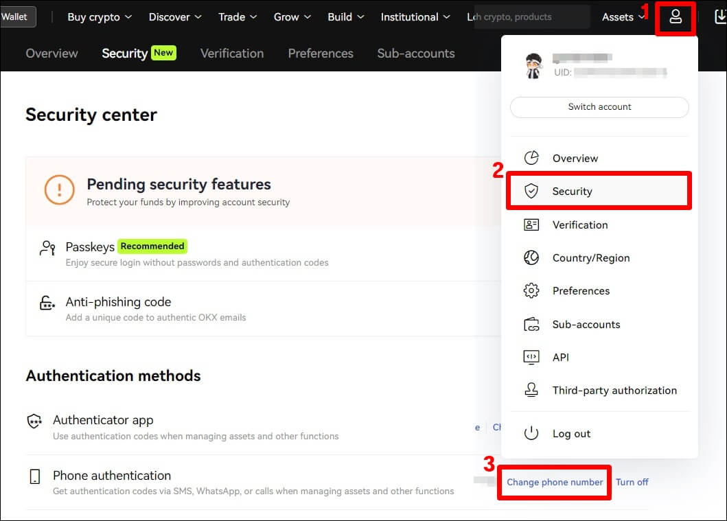Click the Passkeys row title
The width and height of the screenshot is (727, 521).
click(90, 246)
